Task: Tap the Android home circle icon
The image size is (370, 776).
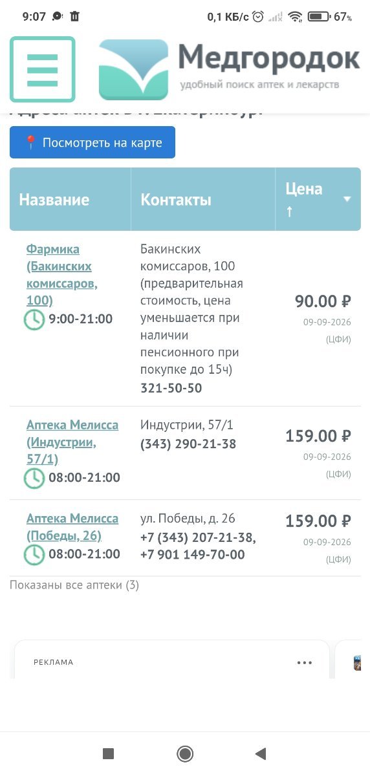Action: point(185,753)
